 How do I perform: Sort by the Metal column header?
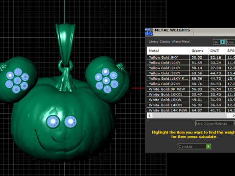point(168,51)
